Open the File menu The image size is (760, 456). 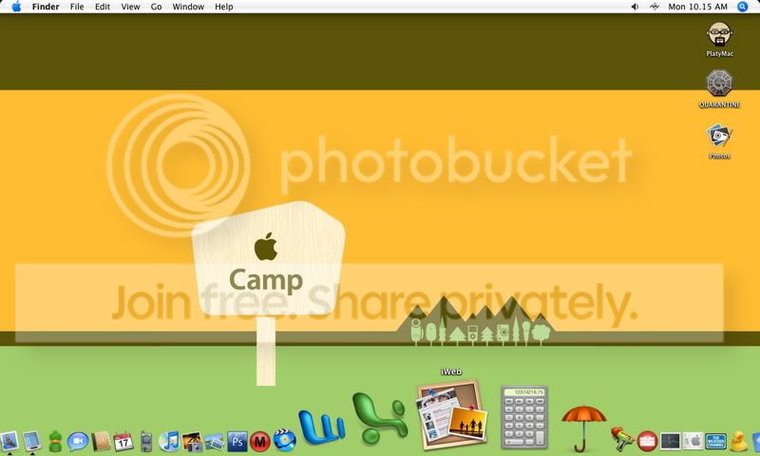point(77,7)
